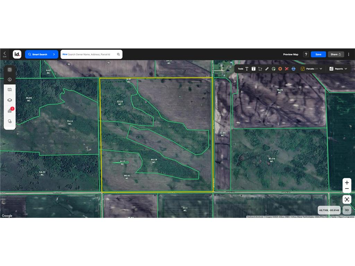The width and height of the screenshot is (355, 266).
Task: View sidebar parcel info panel
Action: click(x=10, y=79)
